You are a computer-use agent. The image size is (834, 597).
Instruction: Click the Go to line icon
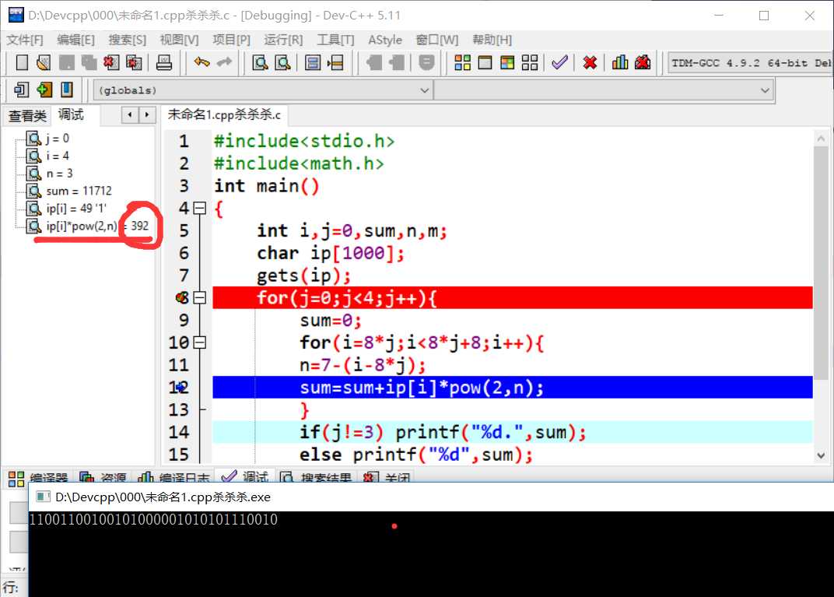click(335, 63)
